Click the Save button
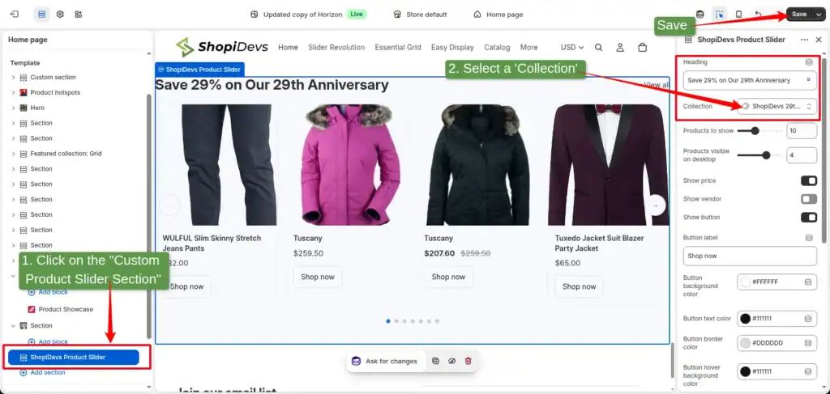830x394 pixels. 799,15
